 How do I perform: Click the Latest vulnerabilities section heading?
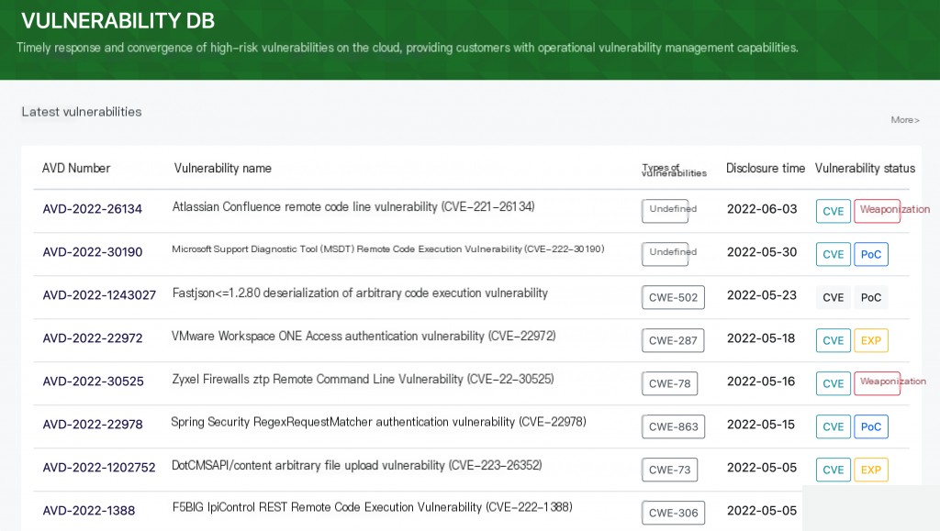[82, 112]
